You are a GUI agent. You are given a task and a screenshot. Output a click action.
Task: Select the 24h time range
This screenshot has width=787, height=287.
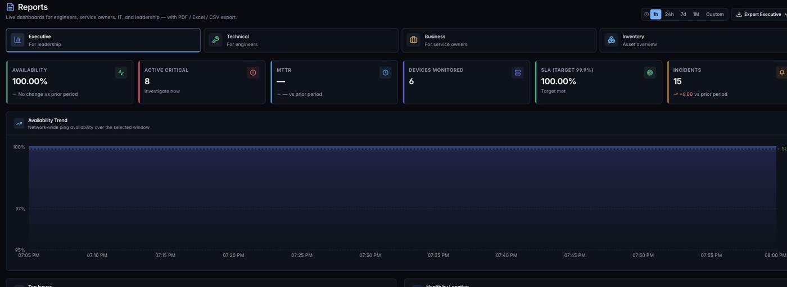669,15
